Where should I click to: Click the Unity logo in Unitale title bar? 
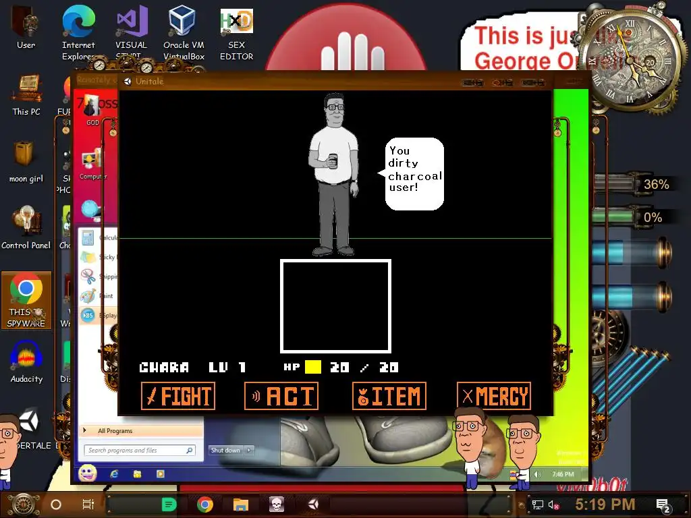(x=128, y=81)
